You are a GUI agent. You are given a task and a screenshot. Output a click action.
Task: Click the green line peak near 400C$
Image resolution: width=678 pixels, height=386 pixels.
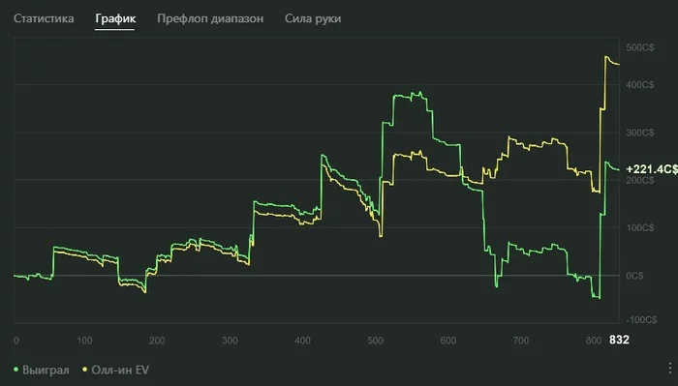[x=419, y=92]
